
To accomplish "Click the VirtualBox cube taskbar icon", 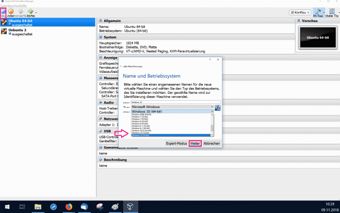I will [x=130, y=206].
